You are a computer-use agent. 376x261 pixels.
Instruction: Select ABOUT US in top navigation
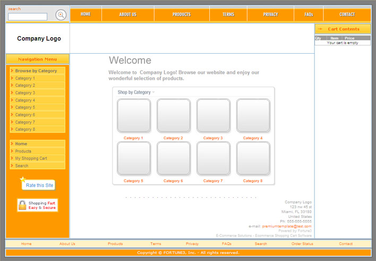127,14
